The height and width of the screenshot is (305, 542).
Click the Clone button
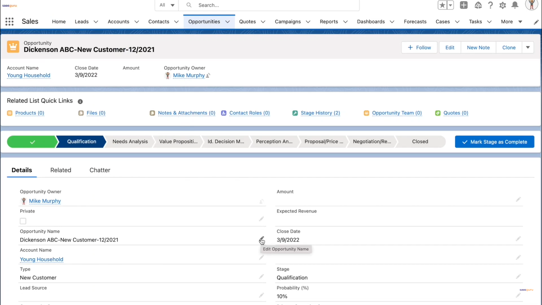click(x=509, y=47)
